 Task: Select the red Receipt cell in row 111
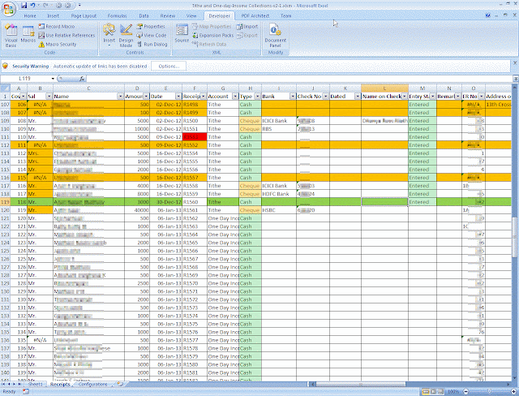(x=195, y=137)
